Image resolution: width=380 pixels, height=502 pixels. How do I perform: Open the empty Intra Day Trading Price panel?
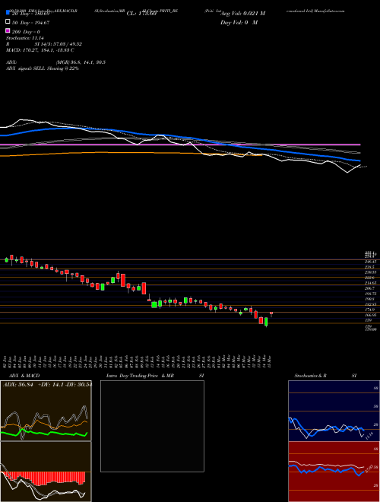152,426
